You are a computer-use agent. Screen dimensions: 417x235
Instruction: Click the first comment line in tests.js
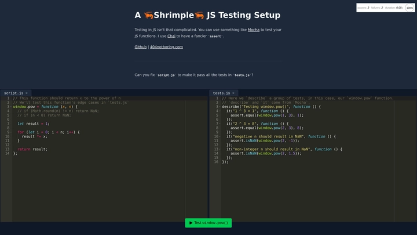pyautogui.click(x=308, y=98)
